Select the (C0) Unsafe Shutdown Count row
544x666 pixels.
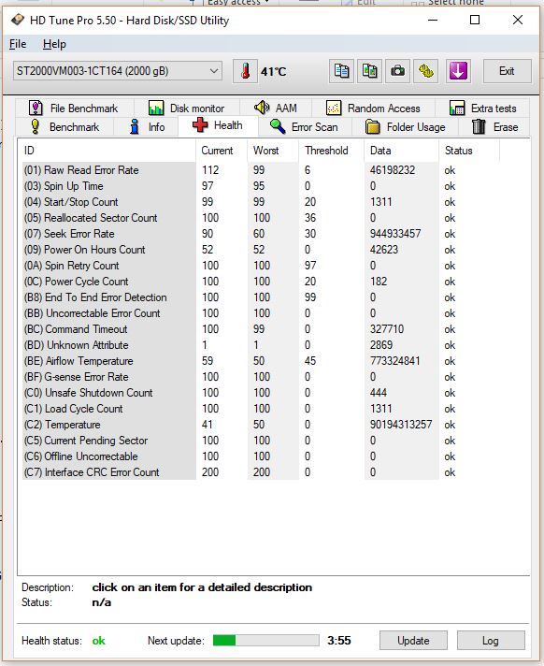261,393
